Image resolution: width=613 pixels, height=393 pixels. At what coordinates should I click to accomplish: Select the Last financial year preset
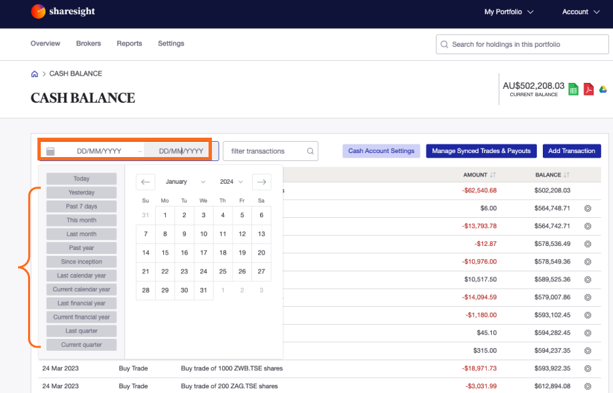click(81, 303)
